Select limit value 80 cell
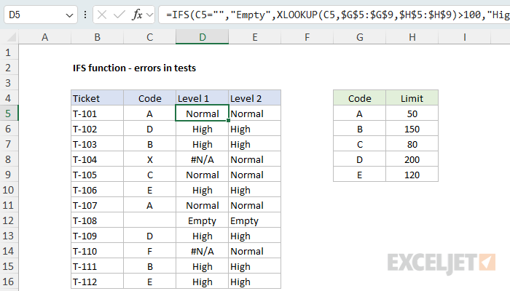Screen dimensions: 510x291 [412, 144]
